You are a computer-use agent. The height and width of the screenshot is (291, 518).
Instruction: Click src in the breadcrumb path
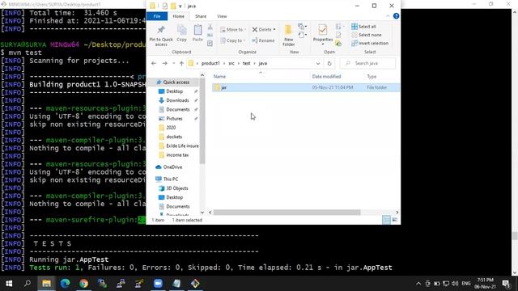click(x=231, y=63)
